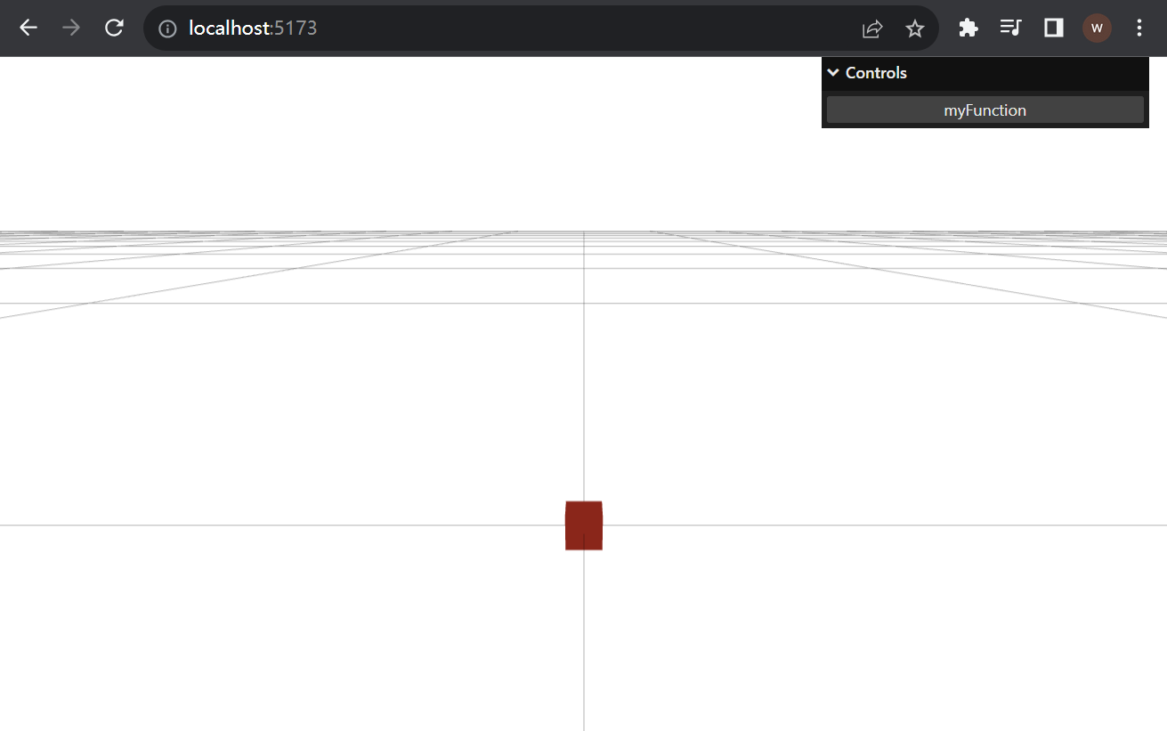
Task: Share this page icon
Action: click(x=872, y=28)
